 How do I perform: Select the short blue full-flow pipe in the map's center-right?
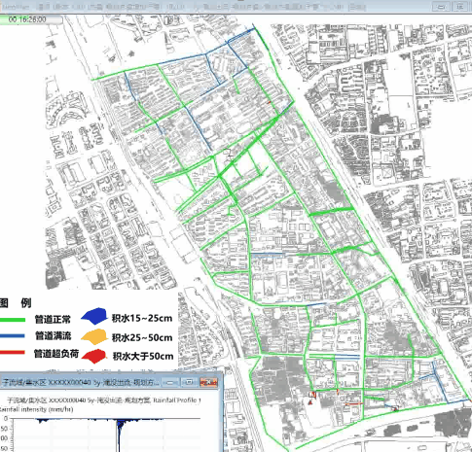[268, 254]
